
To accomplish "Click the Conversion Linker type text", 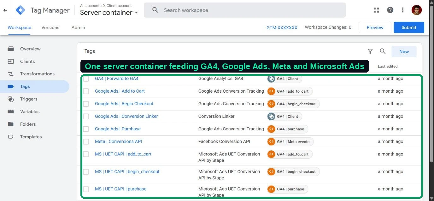I will click(216, 116).
